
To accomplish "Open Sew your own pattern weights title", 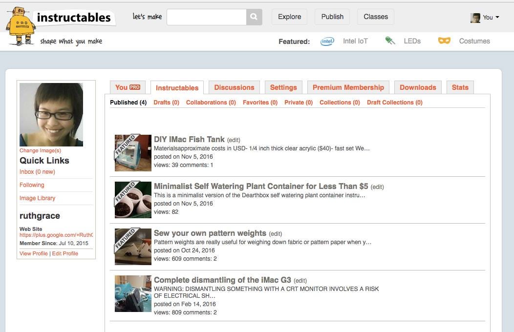I will pos(210,233).
